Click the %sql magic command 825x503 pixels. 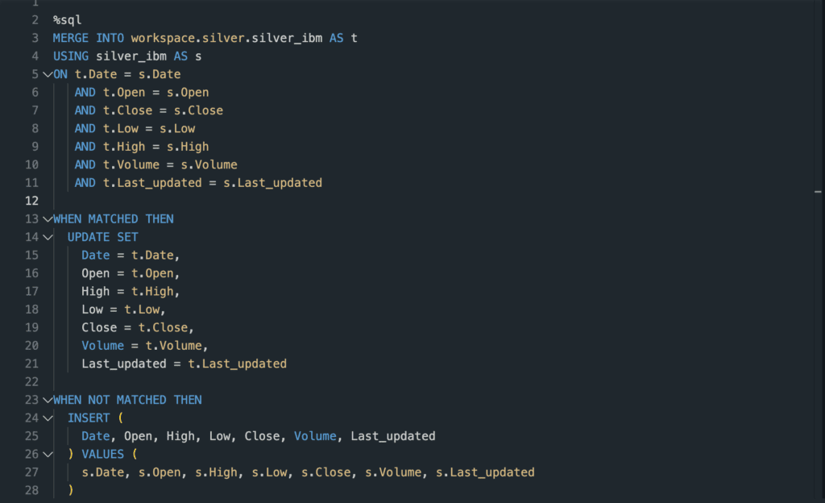[x=68, y=19]
